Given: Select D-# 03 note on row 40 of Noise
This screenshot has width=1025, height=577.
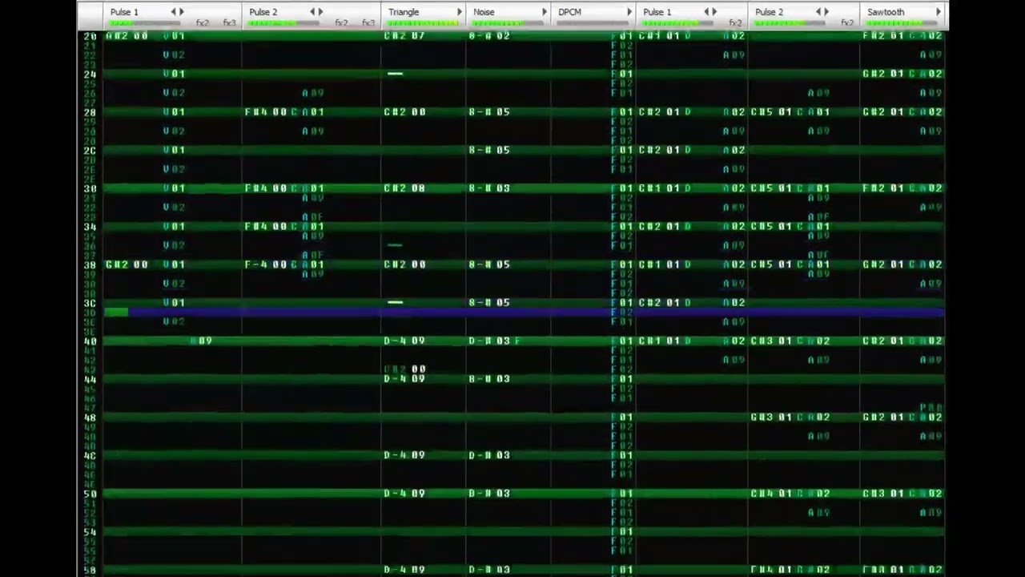Looking at the screenshot, I should coord(489,341).
